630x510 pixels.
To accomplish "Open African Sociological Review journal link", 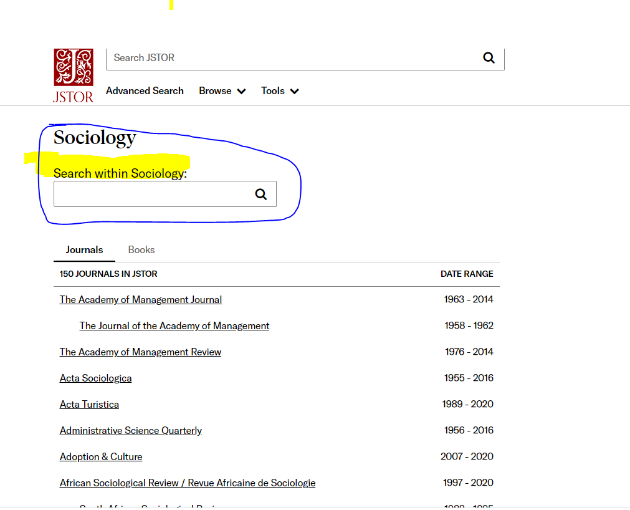I will [188, 483].
